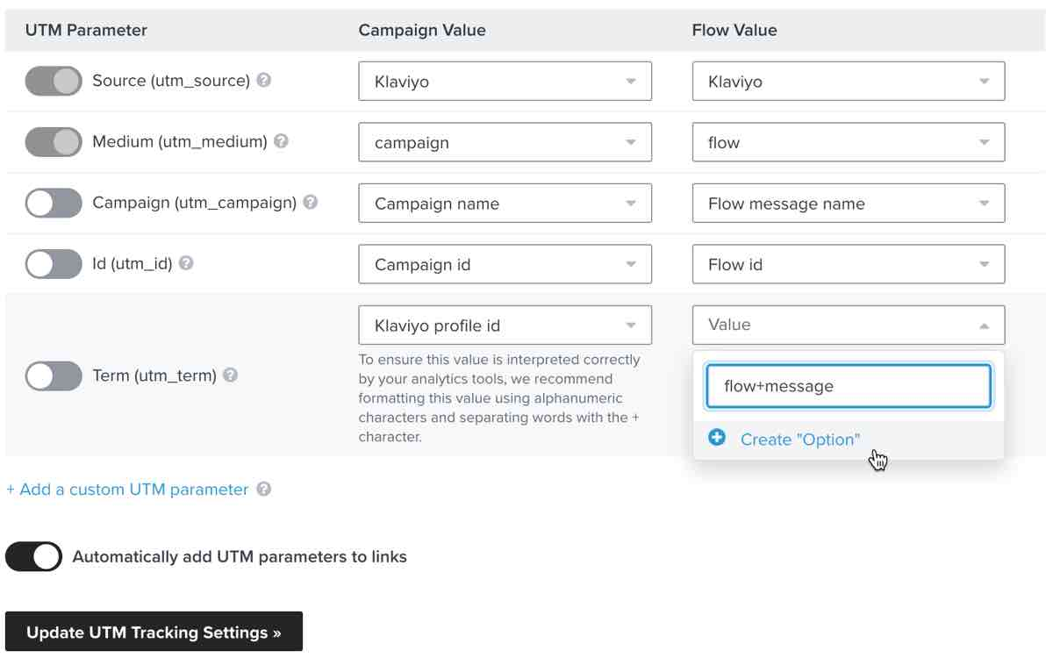The height and width of the screenshot is (665, 1053).
Task: Click the Id (utm_id) label text
Action: (133, 262)
